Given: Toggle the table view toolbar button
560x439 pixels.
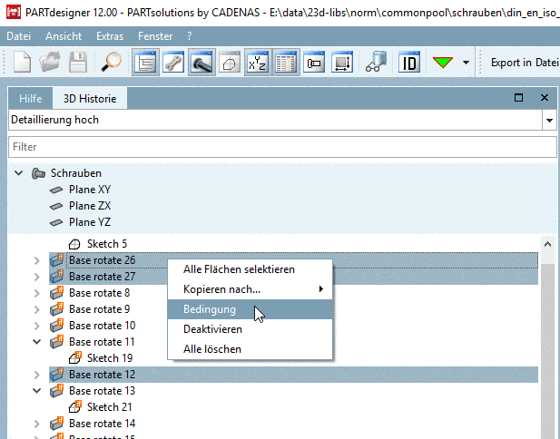Looking at the screenshot, I should (286, 63).
